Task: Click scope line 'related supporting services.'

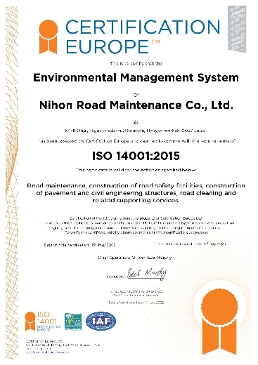Action: pos(136,200)
